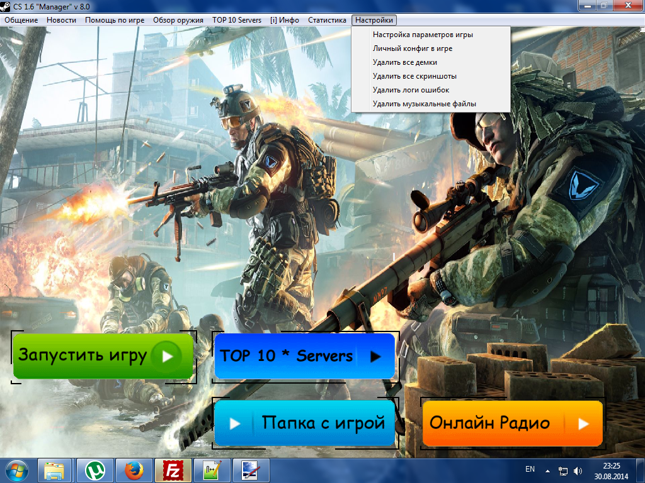Click the EN language indicator
645x483 pixels.
click(x=530, y=469)
